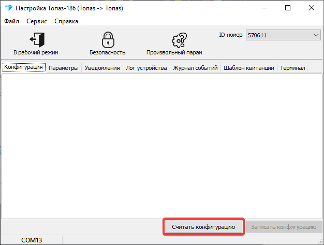324x245 pixels.
Task: Minimize the Настройка Топаз-186 window
Action: click(264, 8)
